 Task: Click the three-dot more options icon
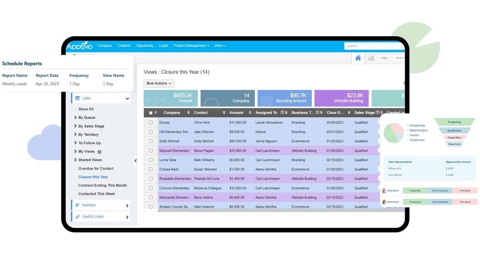click(384, 58)
